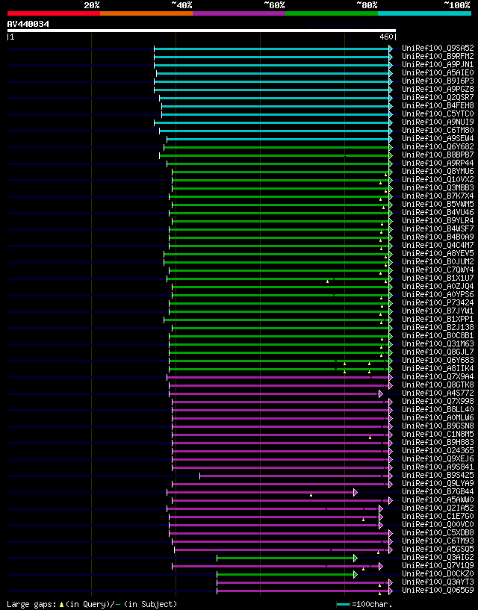This screenshot has width=478, height=610.
Task: Select the UniRef100_Q3MBB3 hit name
Action: pos(438,187)
